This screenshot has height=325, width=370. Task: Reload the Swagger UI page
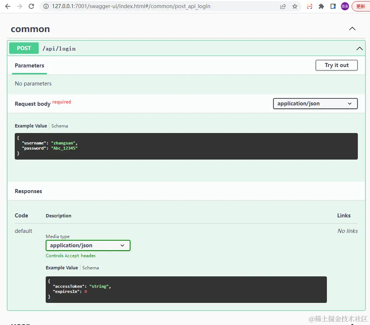31,6
